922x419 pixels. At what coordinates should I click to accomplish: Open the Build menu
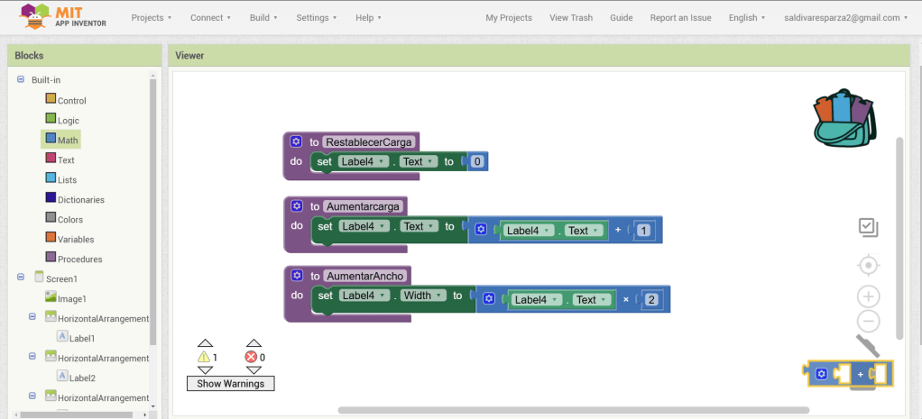point(264,18)
